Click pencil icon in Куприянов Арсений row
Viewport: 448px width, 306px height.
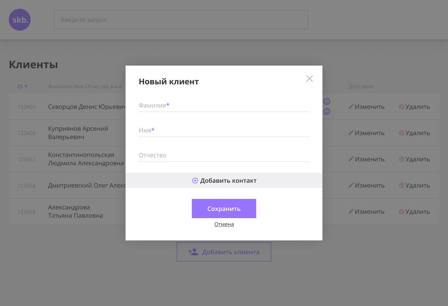coord(351,133)
